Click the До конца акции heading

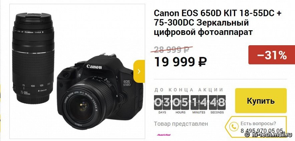pyautogui.click(x=189, y=90)
